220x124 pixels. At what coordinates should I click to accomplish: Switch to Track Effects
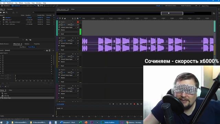(32, 47)
